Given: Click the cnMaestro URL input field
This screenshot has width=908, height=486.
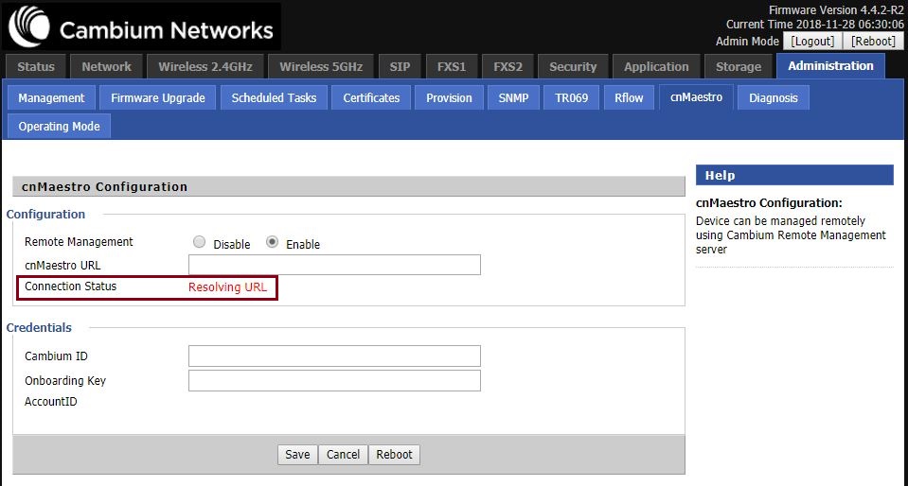Looking at the screenshot, I should 334,265.
